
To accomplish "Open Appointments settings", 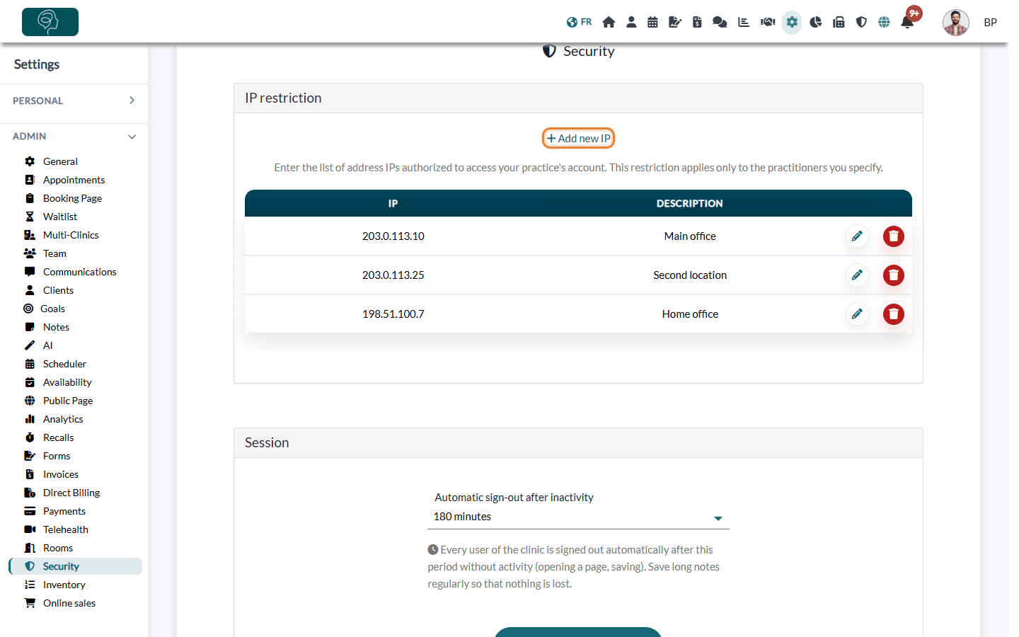I will 74,180.
